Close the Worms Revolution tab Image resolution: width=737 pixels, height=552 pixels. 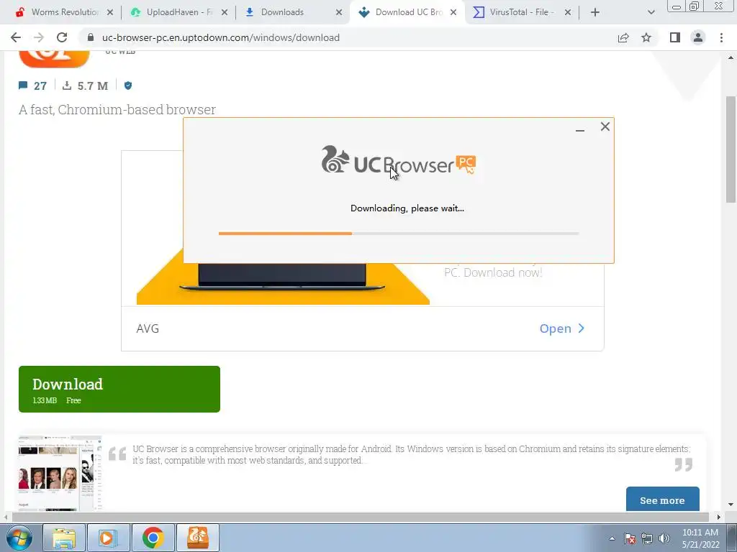coord(110,13)
